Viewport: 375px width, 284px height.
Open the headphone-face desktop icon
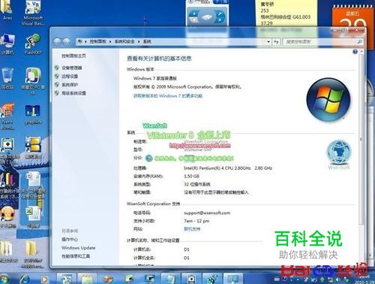click(7, 216)
